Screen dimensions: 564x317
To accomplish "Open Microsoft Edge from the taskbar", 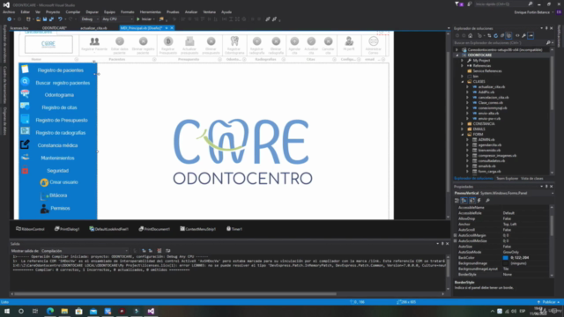I will [50, 311].
